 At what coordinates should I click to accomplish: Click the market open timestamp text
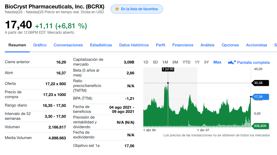pos(40,33)
